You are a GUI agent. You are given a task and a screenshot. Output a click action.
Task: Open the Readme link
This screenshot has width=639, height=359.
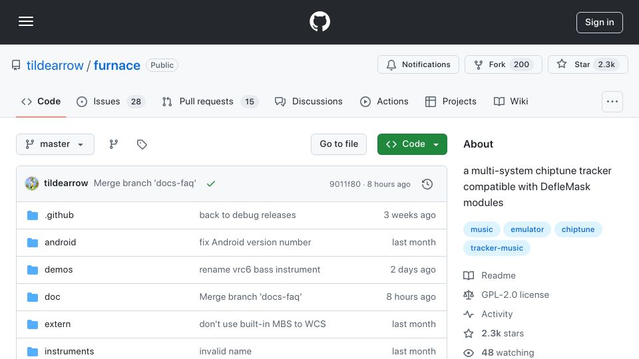tap(489, 275)
